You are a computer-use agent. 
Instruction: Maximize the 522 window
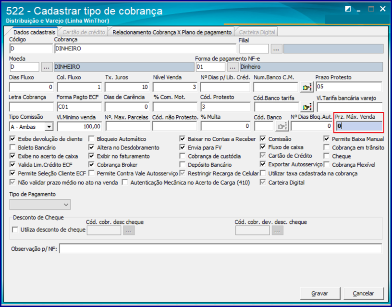click(x=371, y=9)
